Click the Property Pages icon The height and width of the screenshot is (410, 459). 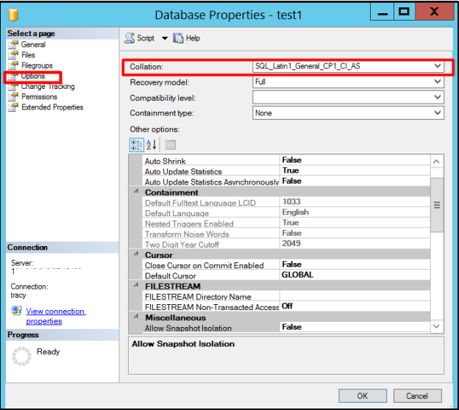click(x=170, y=145)
